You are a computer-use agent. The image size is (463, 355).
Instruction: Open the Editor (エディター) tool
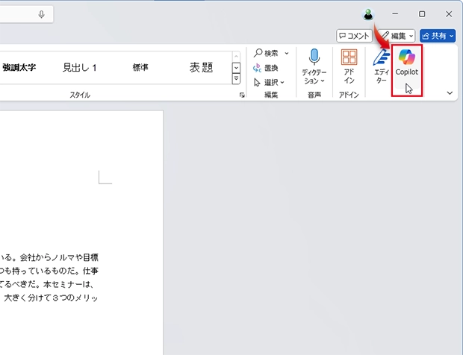[x=381, y=67]
